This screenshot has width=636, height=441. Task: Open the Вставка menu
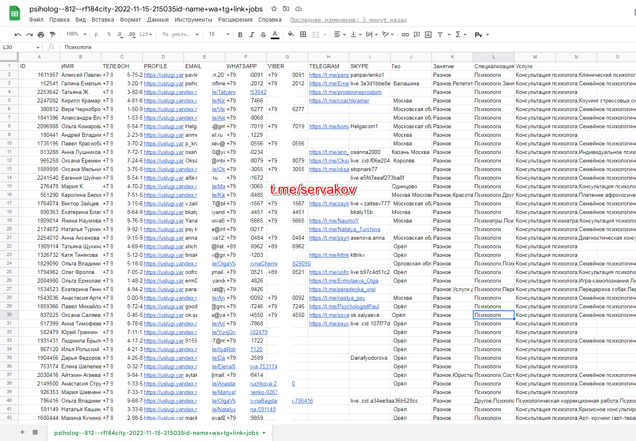click(x=103, y=20)
